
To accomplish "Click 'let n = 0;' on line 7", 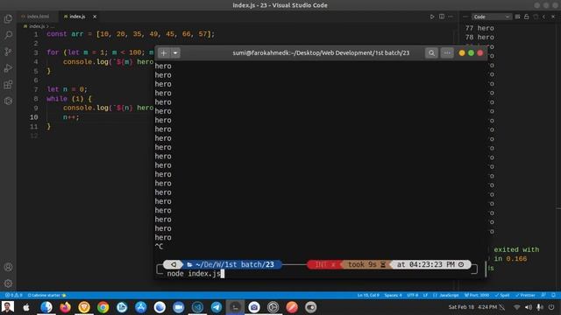I will tap(67, 89).
